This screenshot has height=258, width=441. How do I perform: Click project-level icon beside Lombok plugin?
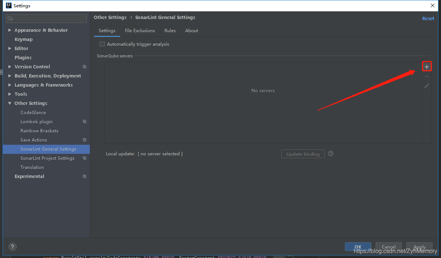click(84, 122)
